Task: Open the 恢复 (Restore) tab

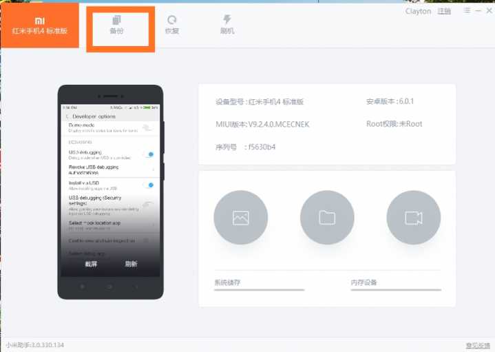Action: [x=172, y=25]
